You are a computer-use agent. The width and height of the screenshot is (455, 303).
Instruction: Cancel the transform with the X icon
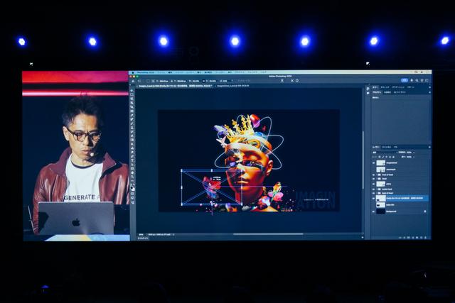tap(292, 81)
